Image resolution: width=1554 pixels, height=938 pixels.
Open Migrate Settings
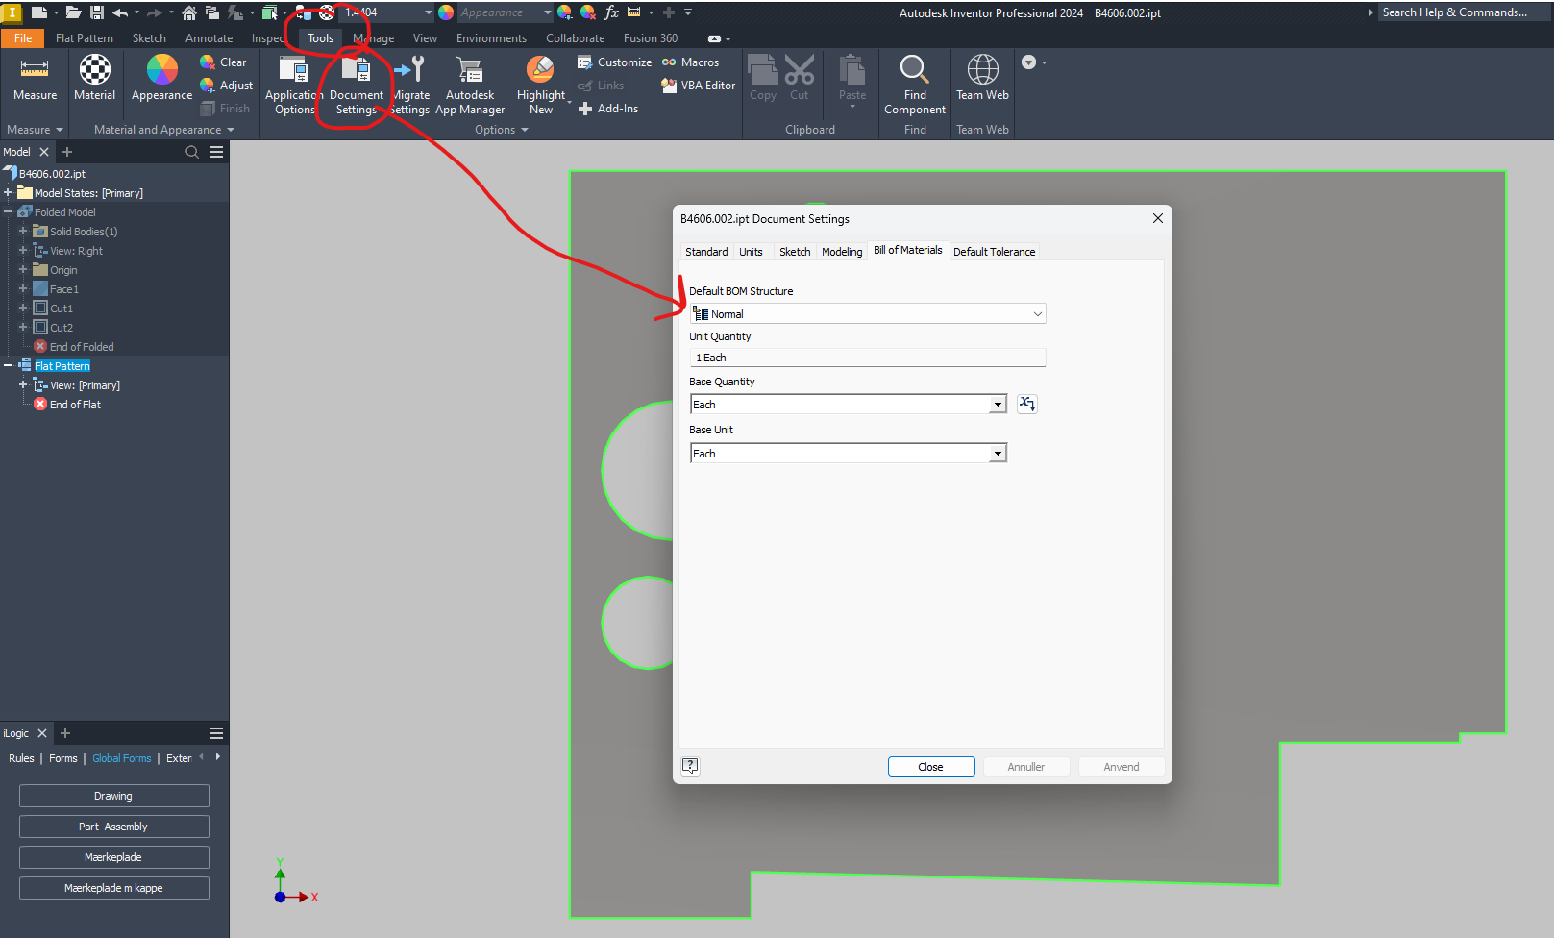coord(410,82)
